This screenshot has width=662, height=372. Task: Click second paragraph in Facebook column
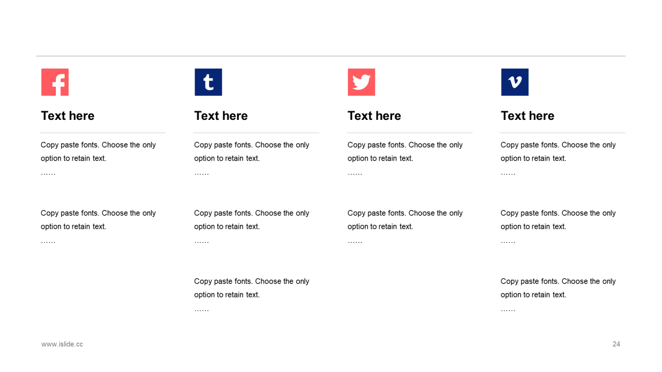click(x=98, y=226)
